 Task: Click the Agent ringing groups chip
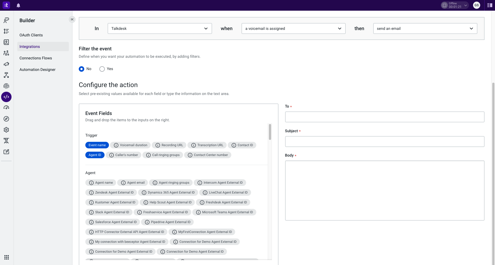(171, 183)
